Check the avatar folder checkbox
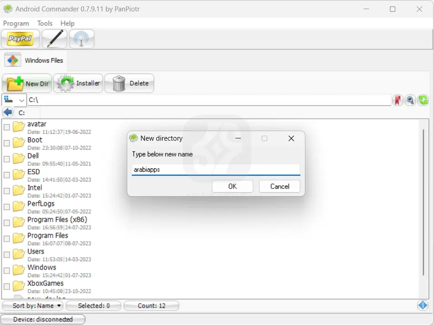Screen dimensions: 434x325 coord(6,127)
